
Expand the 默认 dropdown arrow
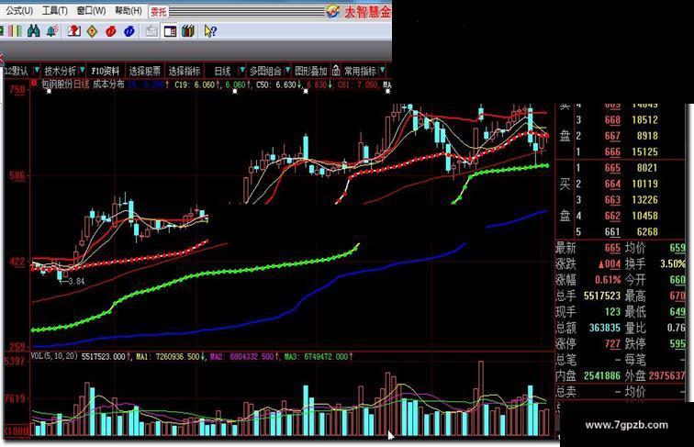tap(37, 70)
